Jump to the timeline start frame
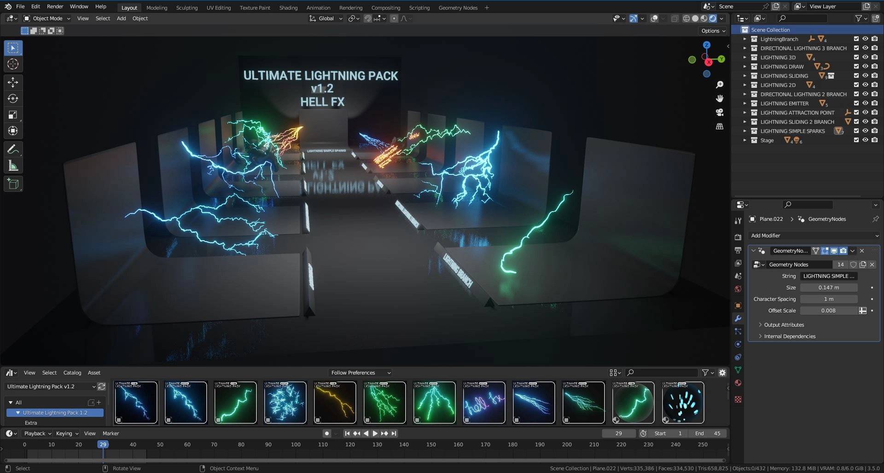The width and height of the screenshot is (884, 473). (347, 433)
